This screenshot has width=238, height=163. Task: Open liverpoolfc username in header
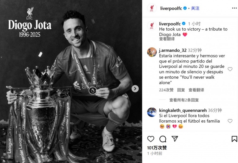[171, 8]
